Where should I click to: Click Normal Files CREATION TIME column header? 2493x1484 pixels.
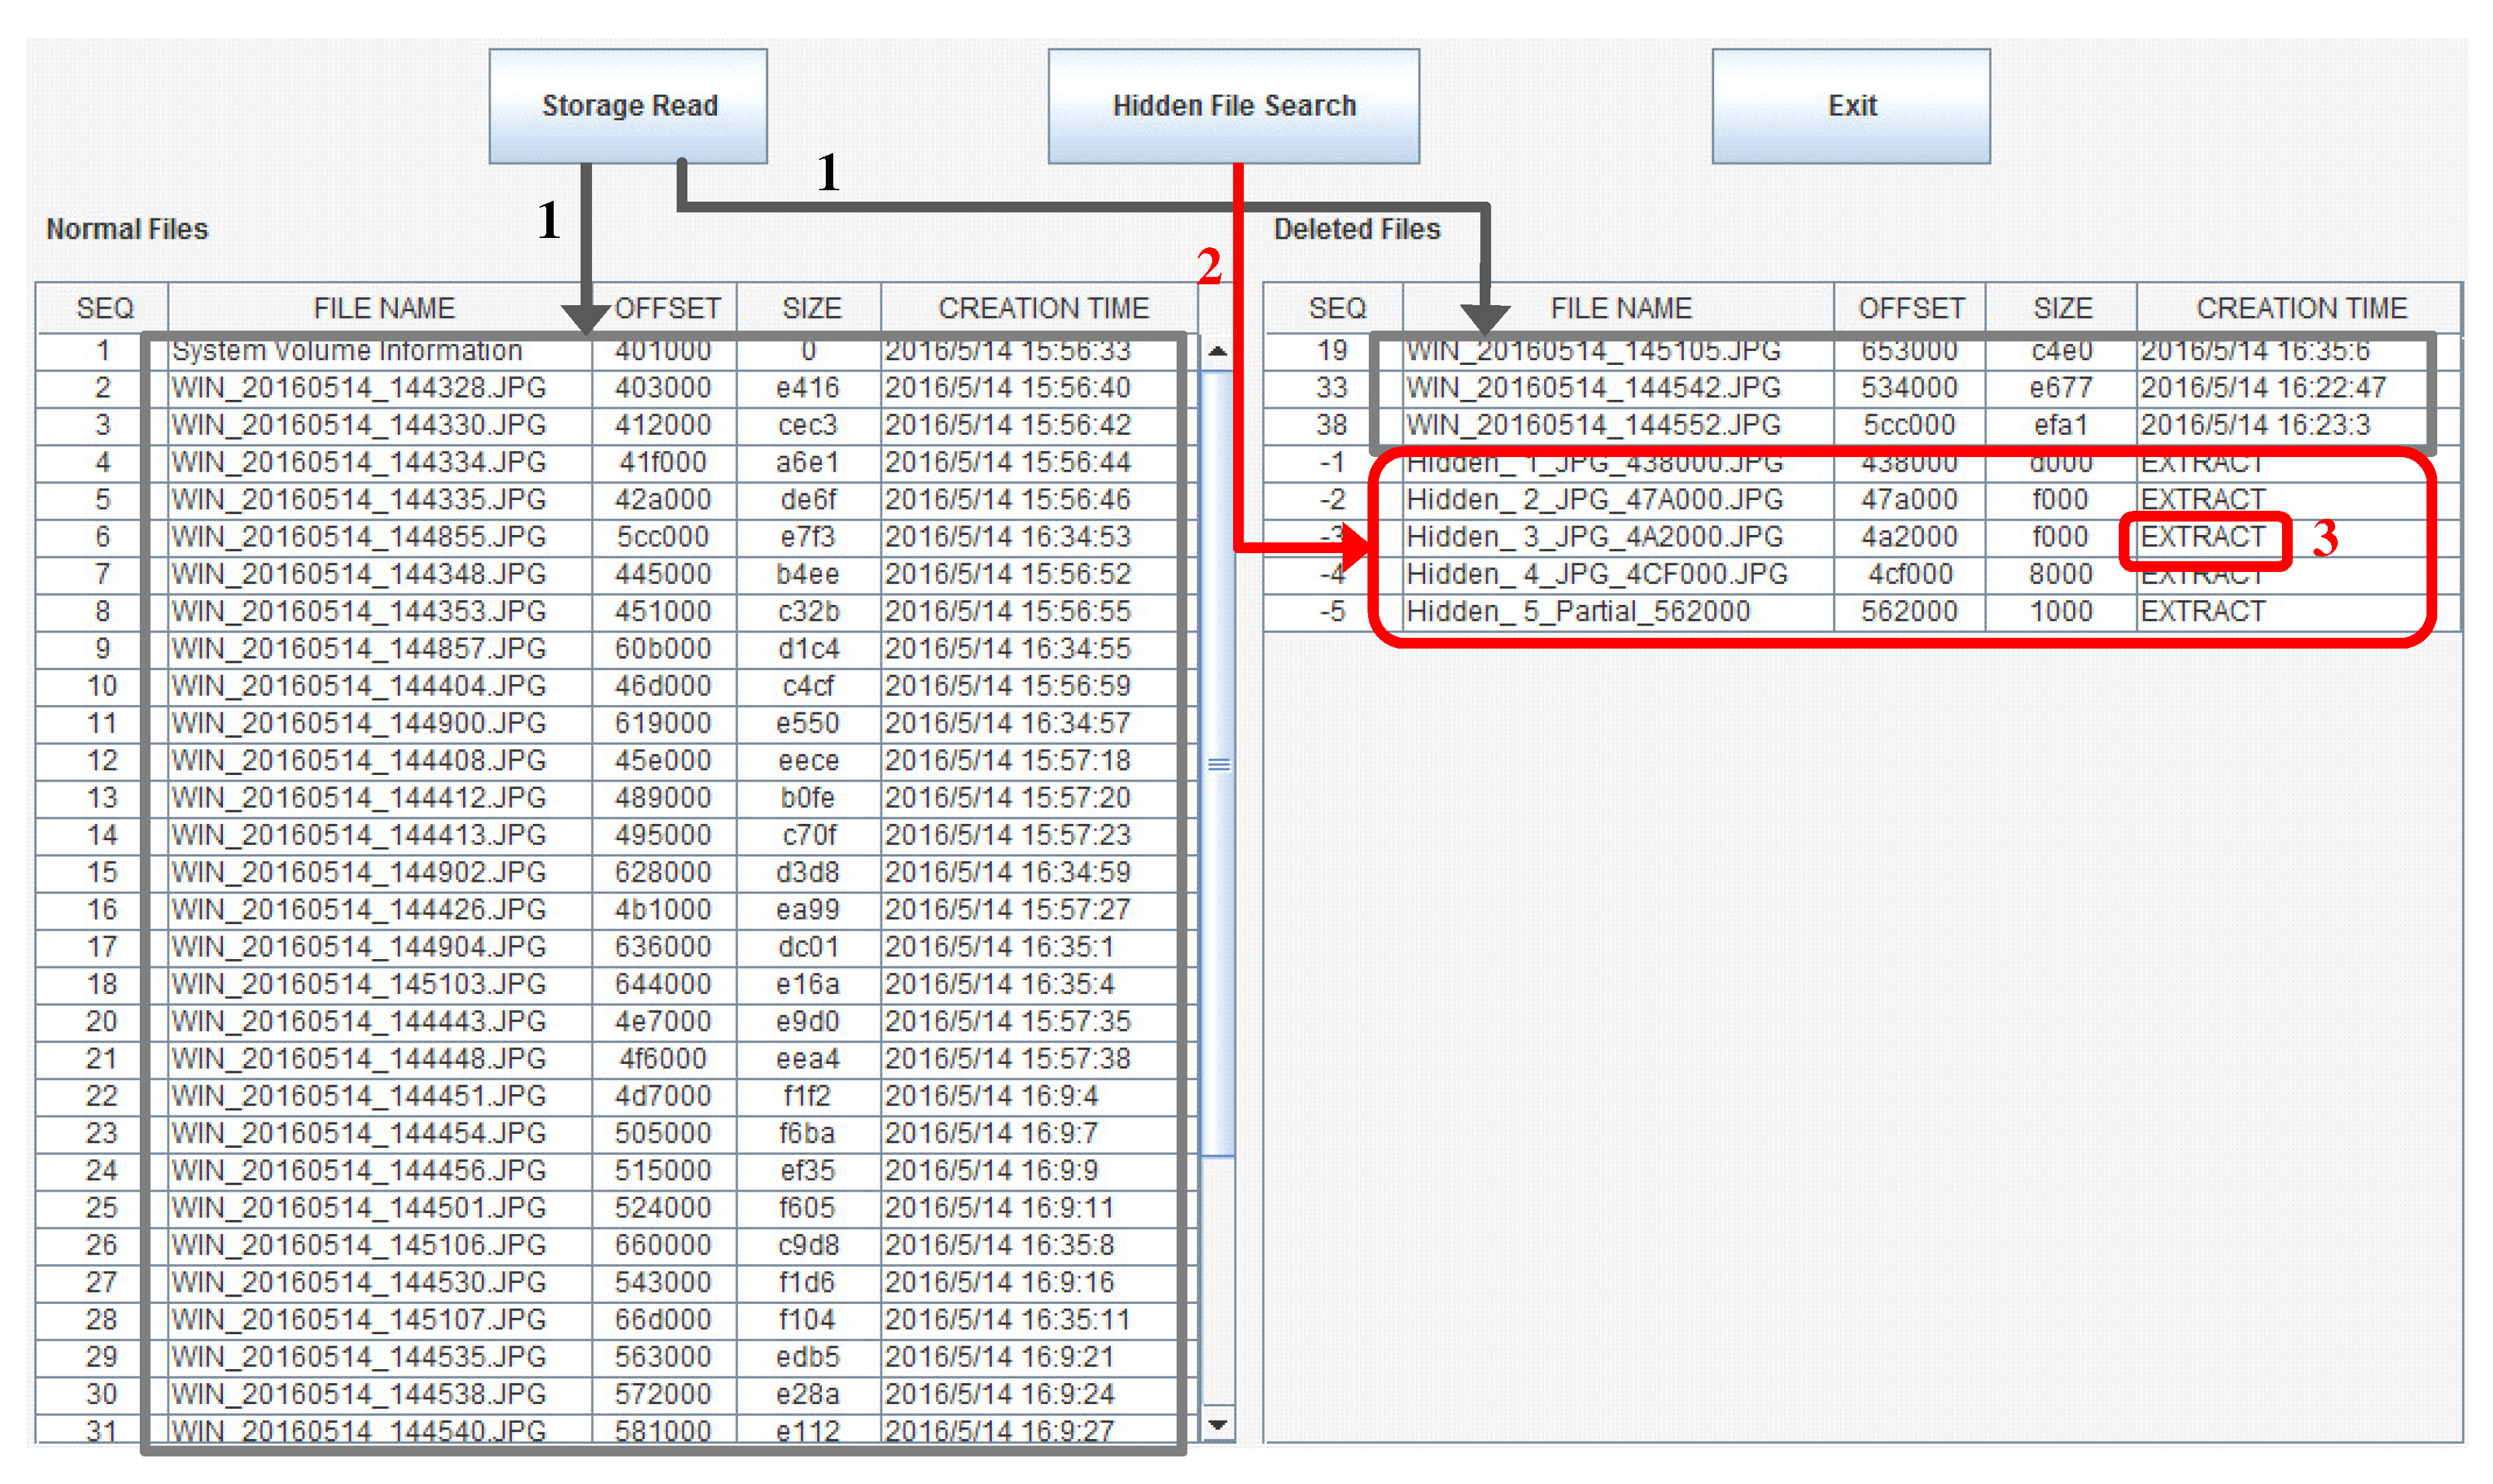click(1043, 308)
